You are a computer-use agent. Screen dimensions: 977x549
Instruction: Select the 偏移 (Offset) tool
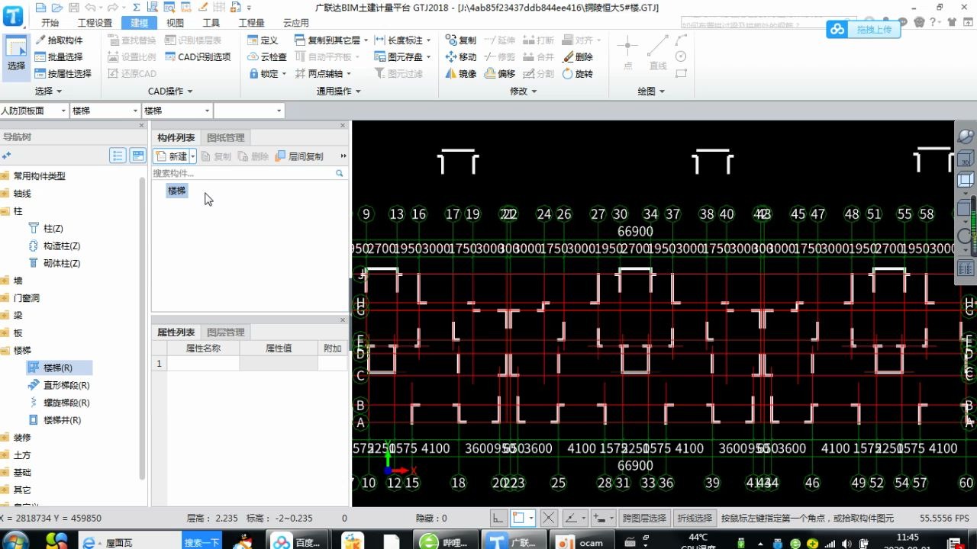[499, 73]
